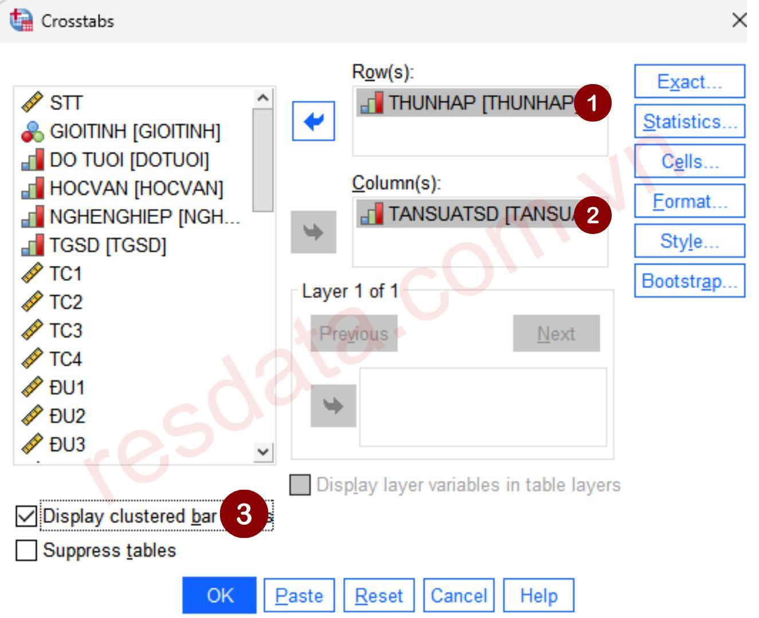
Task: Click the blue arrow to remove row variable
Action: tap(313, 121)
